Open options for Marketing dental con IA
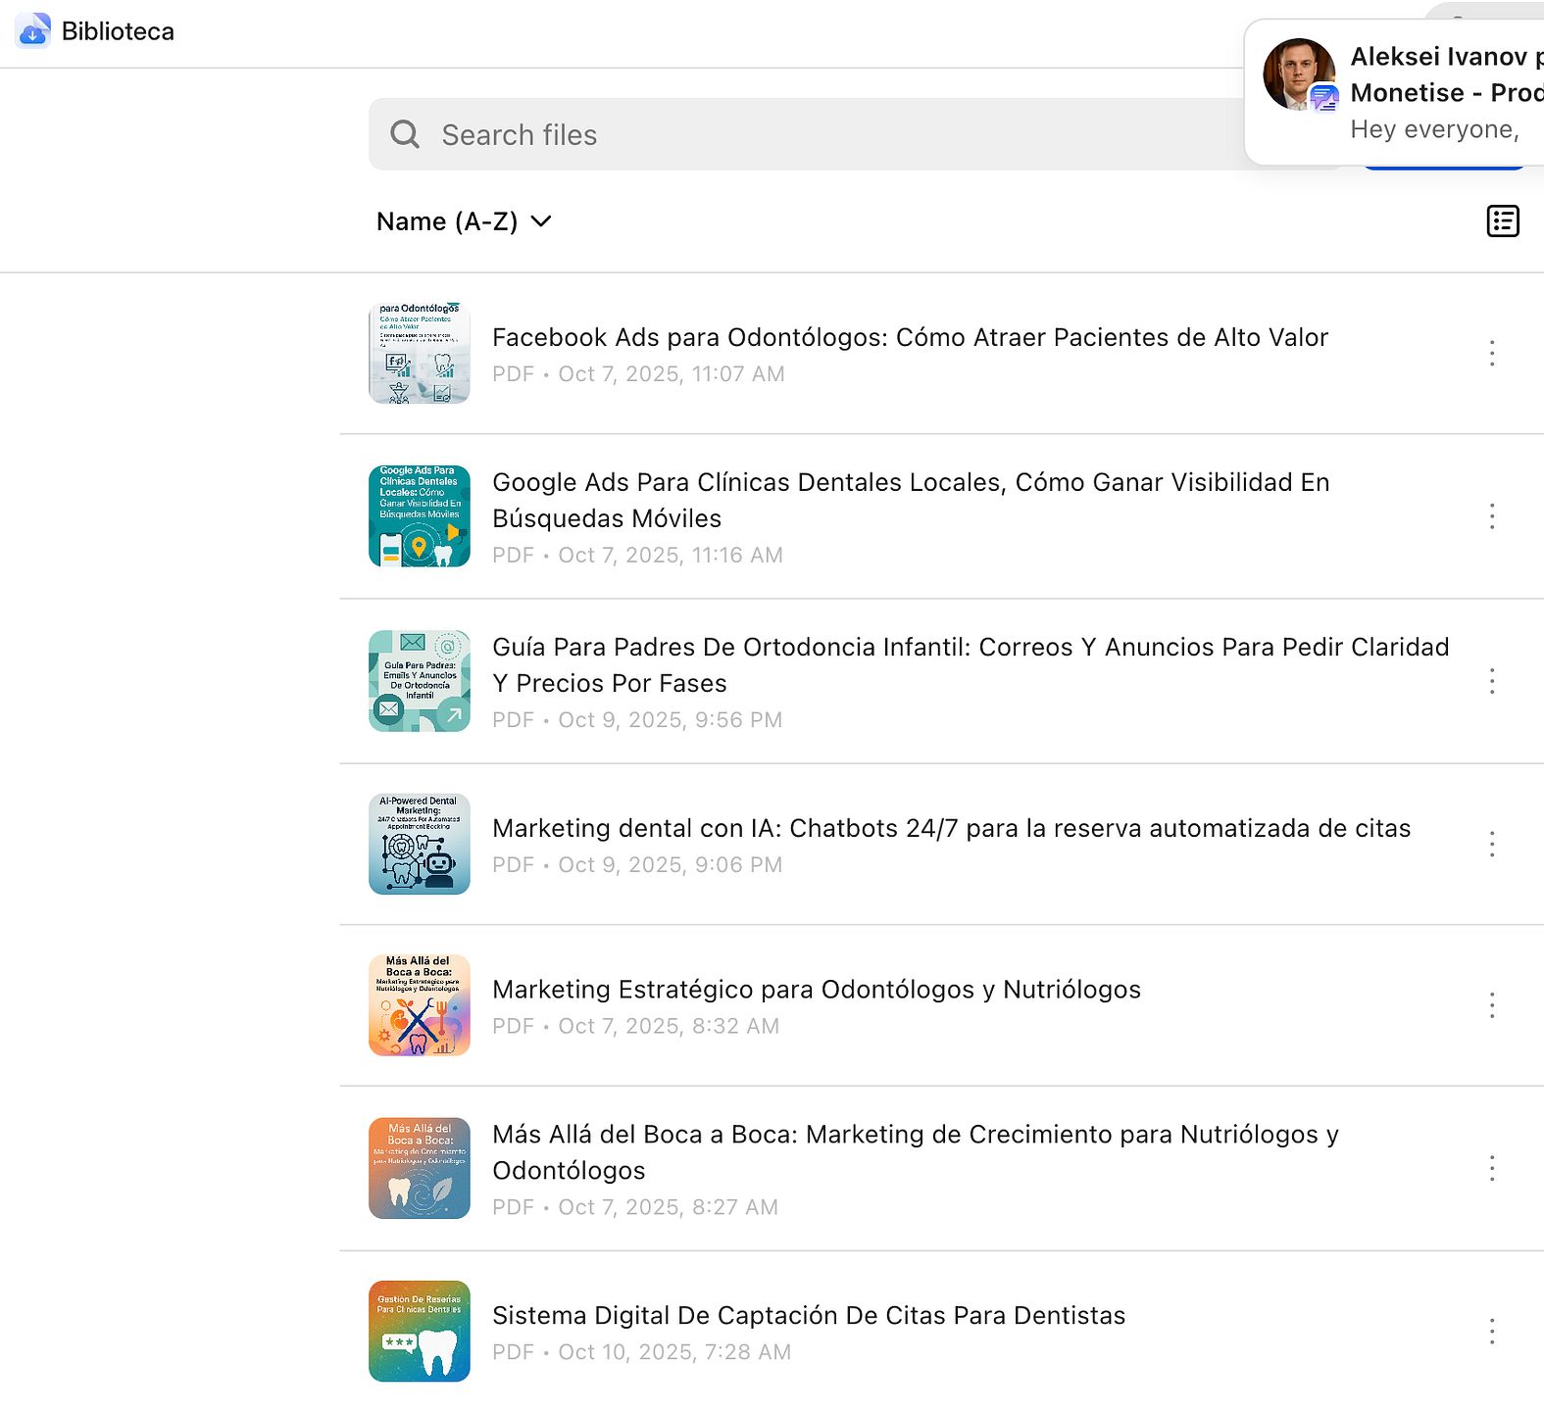The image size is (1544, 1411). pos(1492,844)
